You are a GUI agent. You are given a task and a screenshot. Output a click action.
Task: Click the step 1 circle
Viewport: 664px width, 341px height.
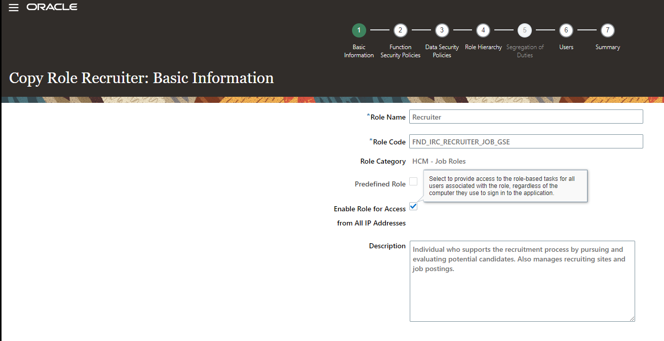pos(359,30)
